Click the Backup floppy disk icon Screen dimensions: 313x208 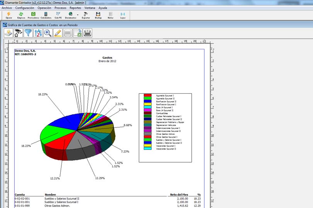coord(98,15)
